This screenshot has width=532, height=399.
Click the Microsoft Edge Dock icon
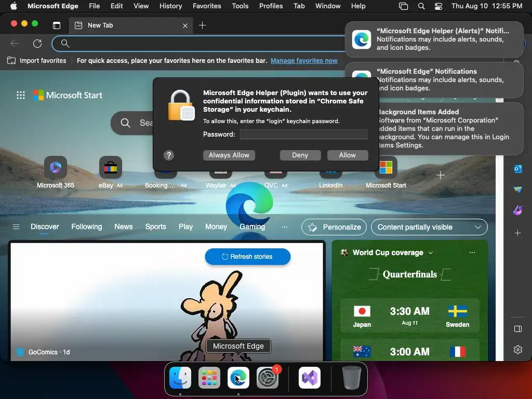[238, 377]
